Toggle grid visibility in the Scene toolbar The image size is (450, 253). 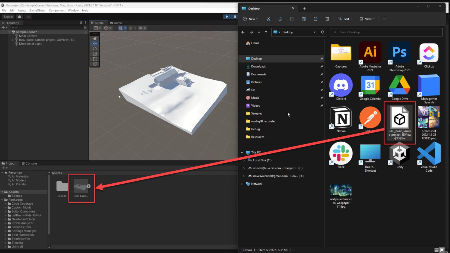[x=121, y=28]
